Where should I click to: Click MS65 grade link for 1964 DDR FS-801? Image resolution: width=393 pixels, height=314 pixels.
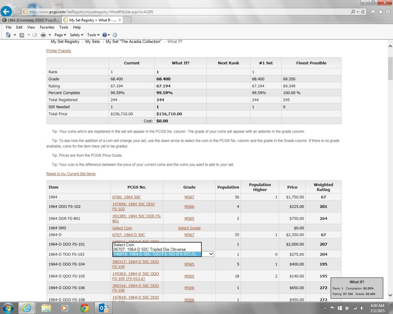click(x=189, y=219)
